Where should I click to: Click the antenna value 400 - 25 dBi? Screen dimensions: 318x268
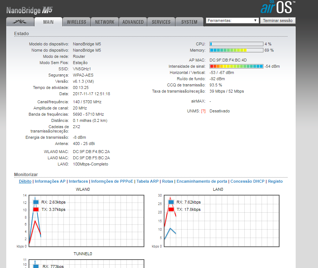(84, 144)
